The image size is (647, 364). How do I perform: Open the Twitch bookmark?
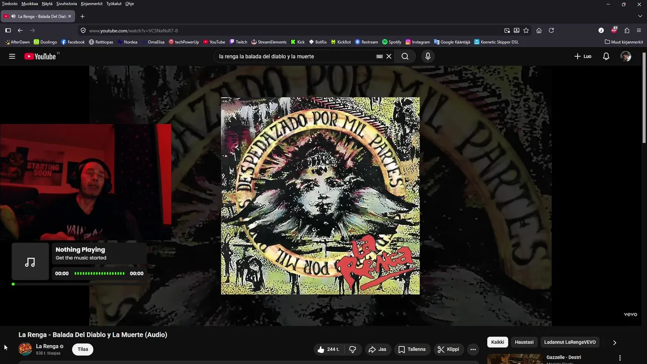pos(238,42)
